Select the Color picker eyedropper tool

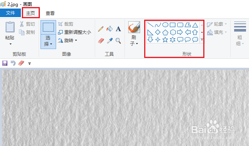tap(110, 41)
